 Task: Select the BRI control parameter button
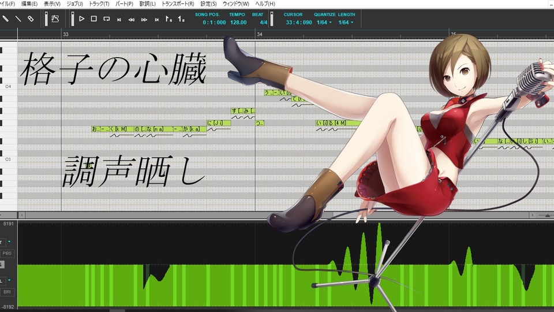click(x=7, y=292)
